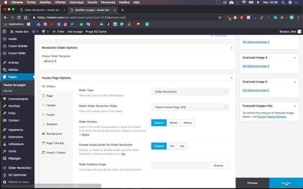Screen dimensions: 303x189
Task: Set Disable Avada Styles to Yes
Action: [x=172, y=146]
